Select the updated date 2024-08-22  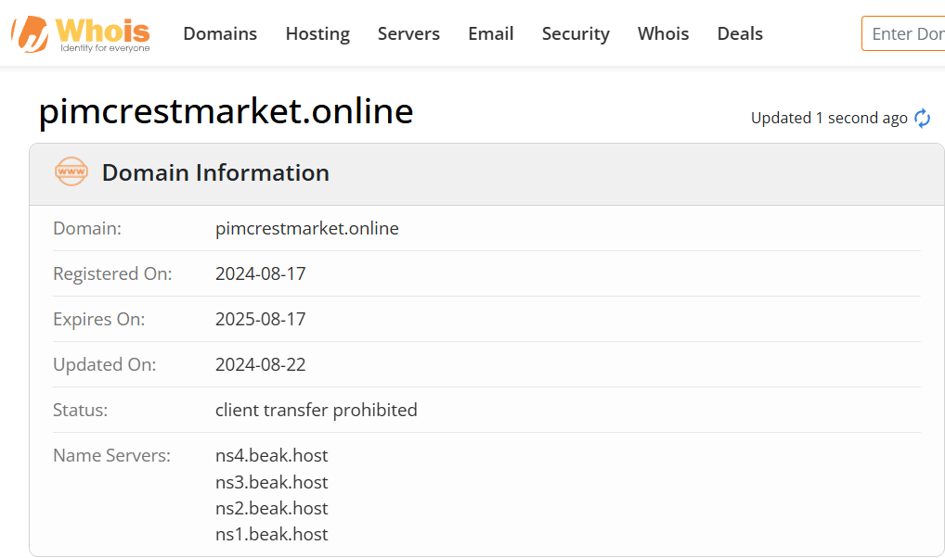tap(260, 365)
